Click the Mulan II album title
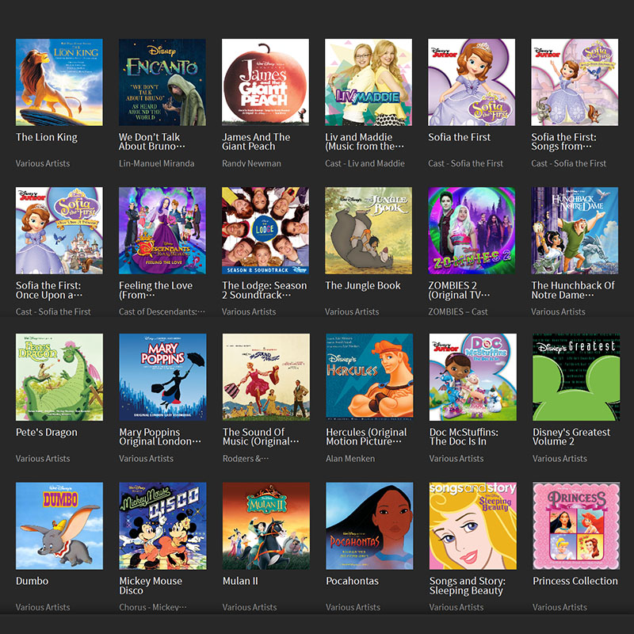634x634 pixels. point(240,581)
